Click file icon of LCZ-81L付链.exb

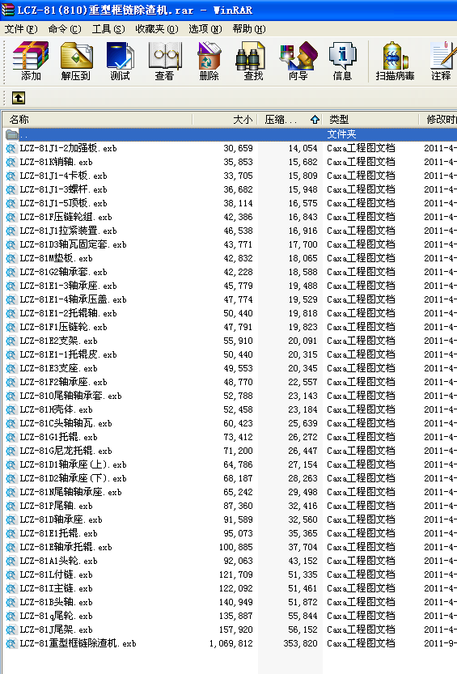[11, 574]
